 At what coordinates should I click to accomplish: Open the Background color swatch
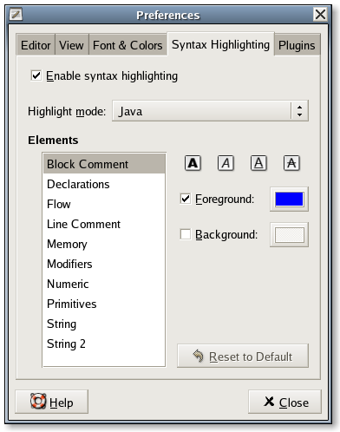pyautogui.click(x=289, y=235)
